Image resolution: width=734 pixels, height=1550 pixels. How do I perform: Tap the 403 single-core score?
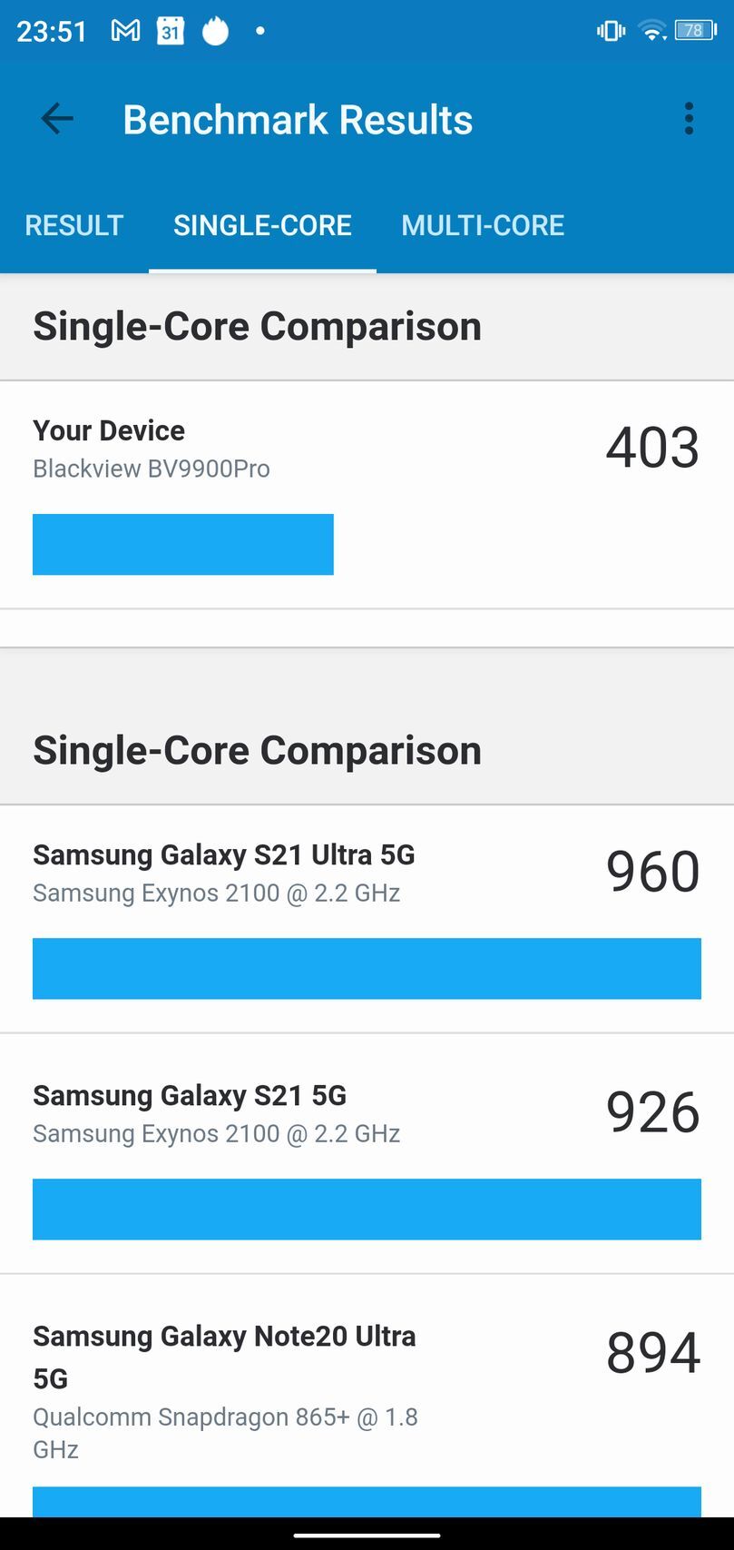click(652, 448)
